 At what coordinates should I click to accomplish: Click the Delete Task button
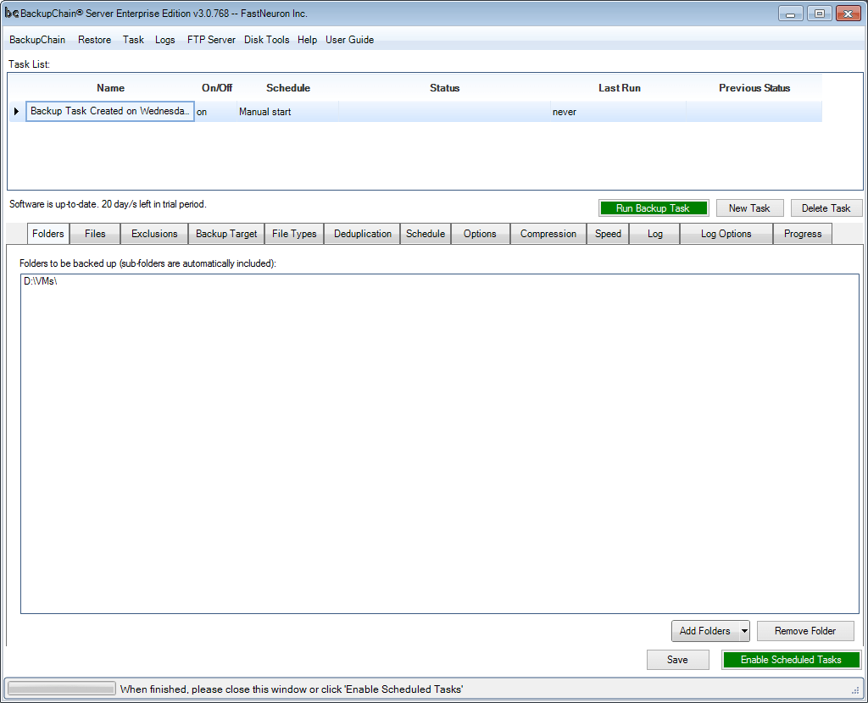[826, 208]
